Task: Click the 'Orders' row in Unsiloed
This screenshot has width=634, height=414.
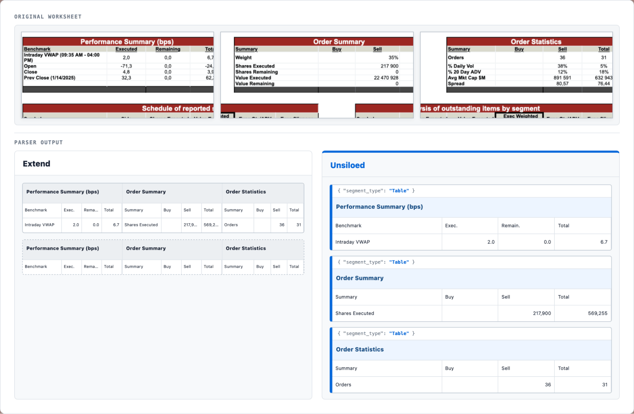Action: point(472,385)
